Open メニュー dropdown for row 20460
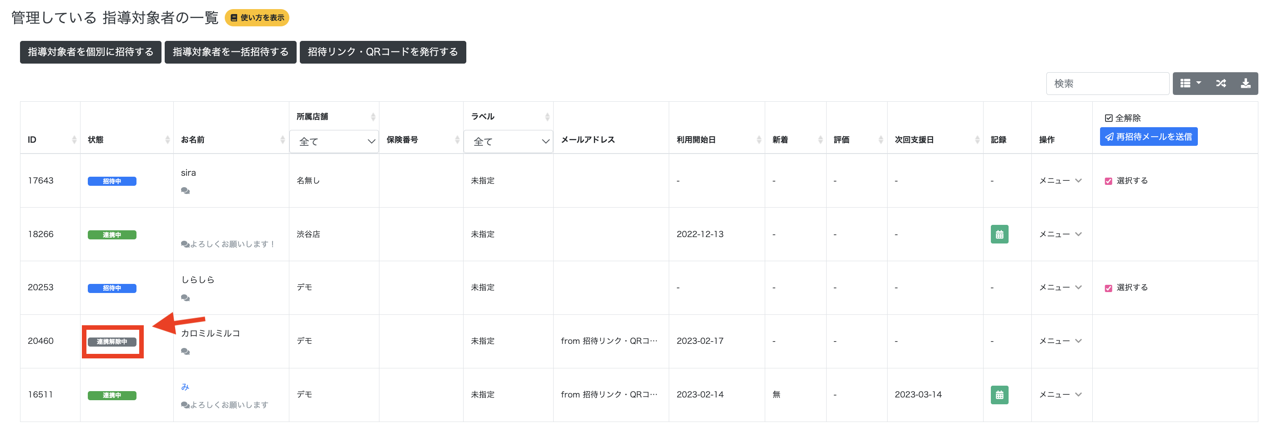The height and width of the screenshot is (427, 1272). click(1060, 341)
